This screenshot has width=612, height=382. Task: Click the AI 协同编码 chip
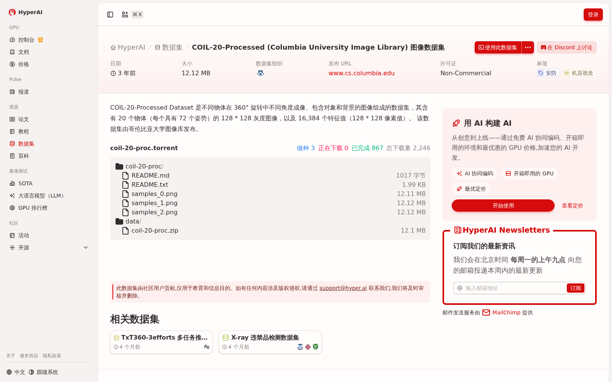pyautogui.click(x=475, y=173)
